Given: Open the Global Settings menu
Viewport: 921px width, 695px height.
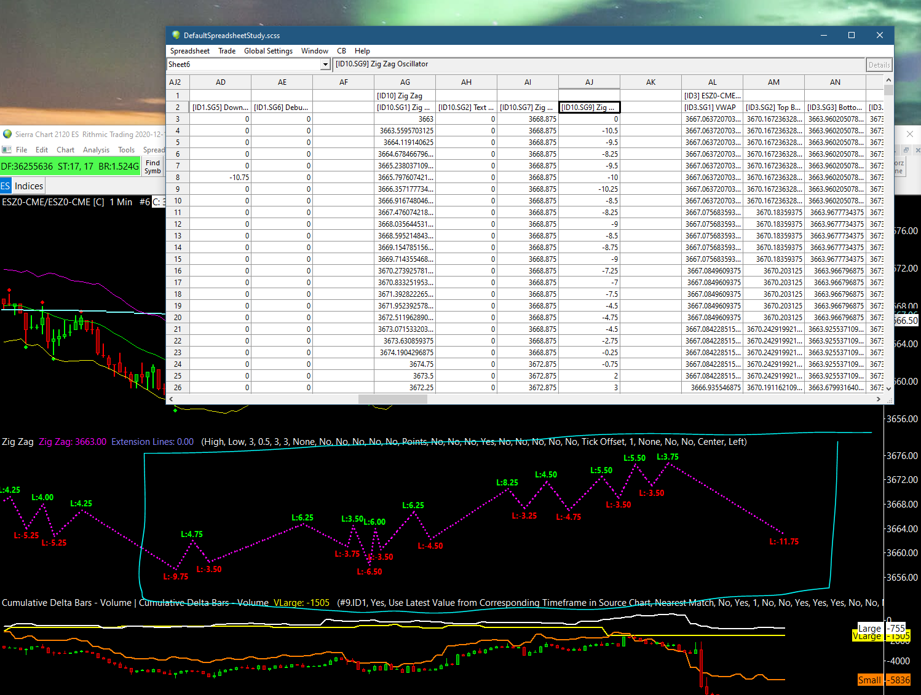Looking at the screenshot, I should pos(268,51).
